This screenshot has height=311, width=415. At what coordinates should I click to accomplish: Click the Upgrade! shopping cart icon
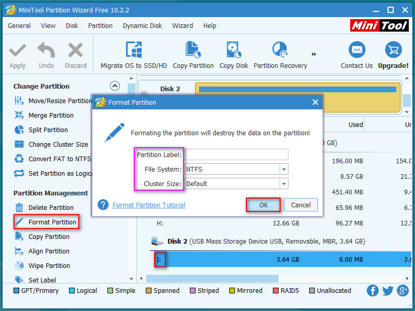393,50
